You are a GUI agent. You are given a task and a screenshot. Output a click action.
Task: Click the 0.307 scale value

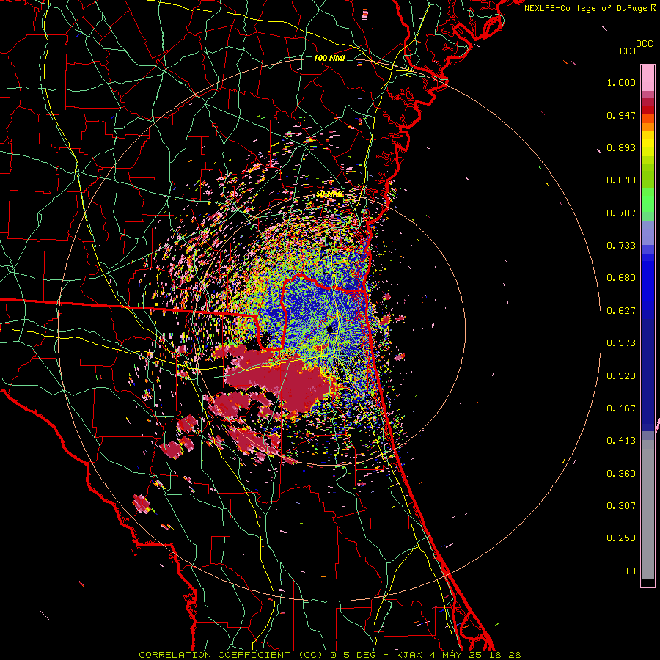tap(621, 506)
